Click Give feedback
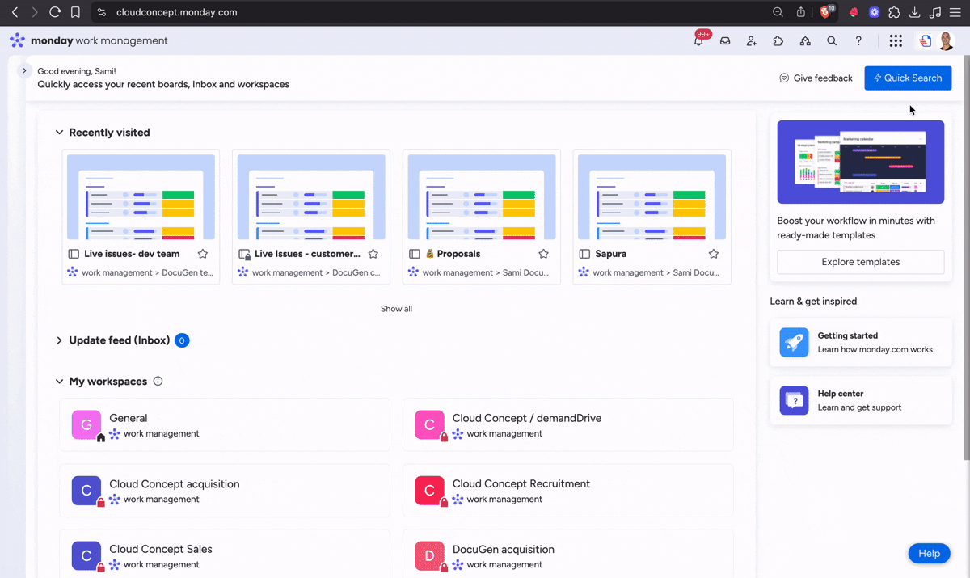The height and width of the screenshot is (578, 970). 816,78
